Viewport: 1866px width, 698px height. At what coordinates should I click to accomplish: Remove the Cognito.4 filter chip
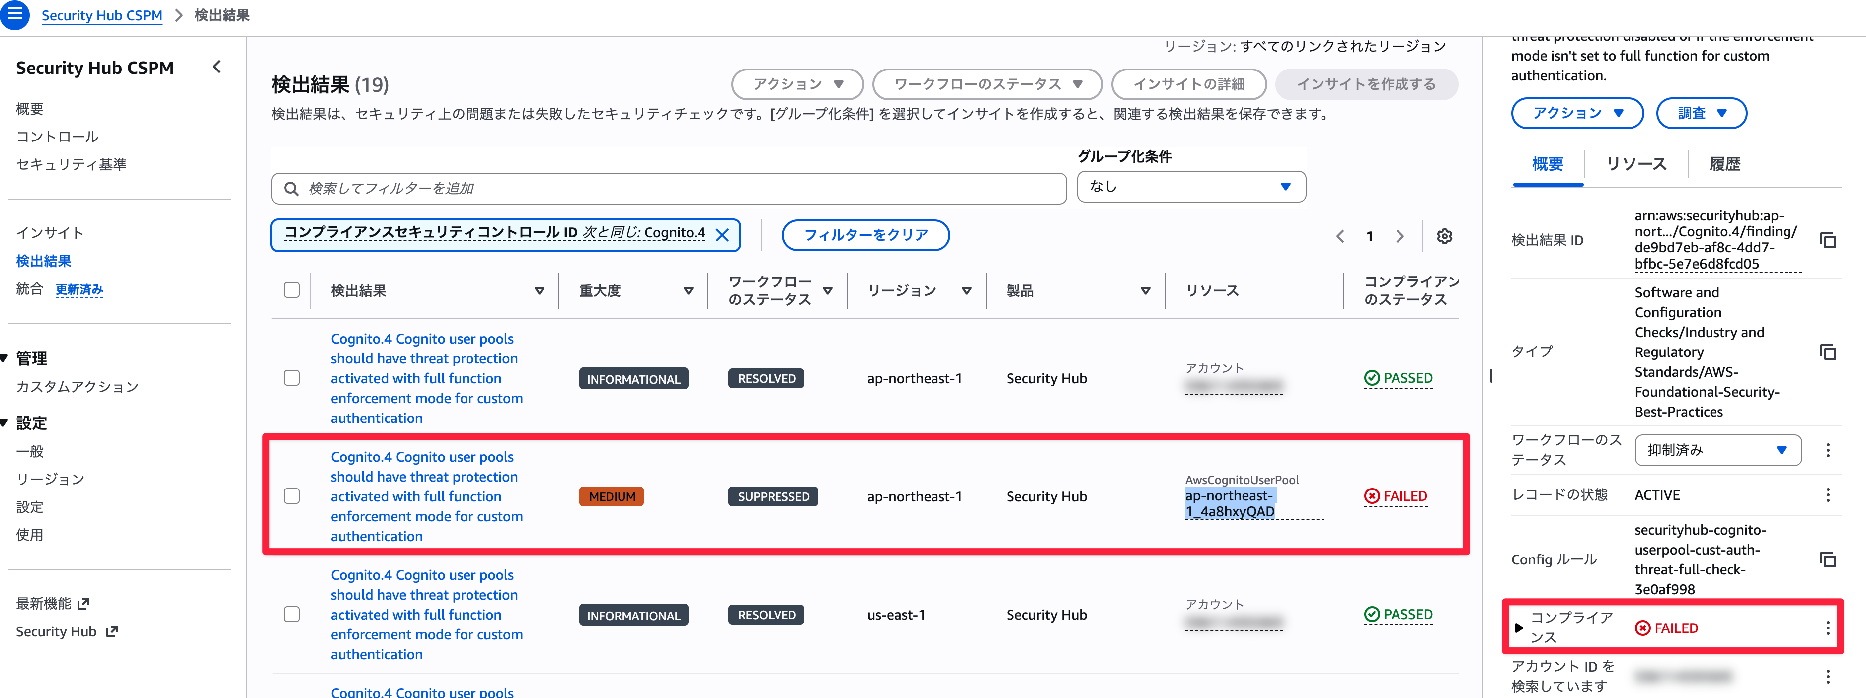point(722,235)
